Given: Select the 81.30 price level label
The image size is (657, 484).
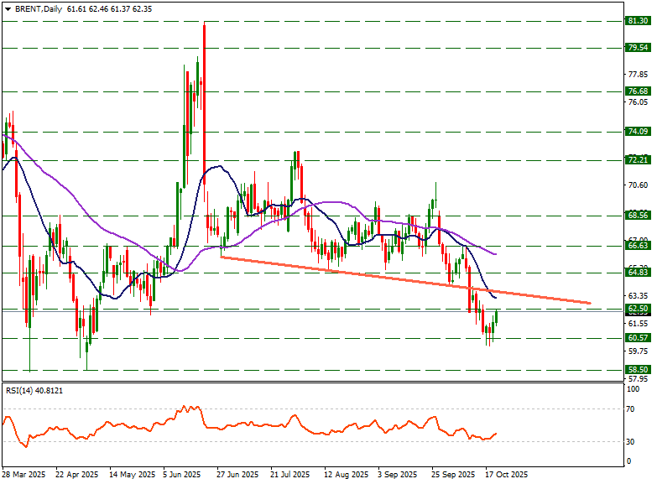Looking at the screenshot, I should [638, 21].
